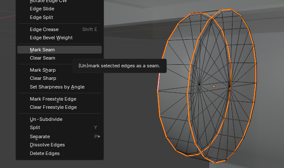Choose Clear Freestyle Edge entry

(x=60, y=107)
